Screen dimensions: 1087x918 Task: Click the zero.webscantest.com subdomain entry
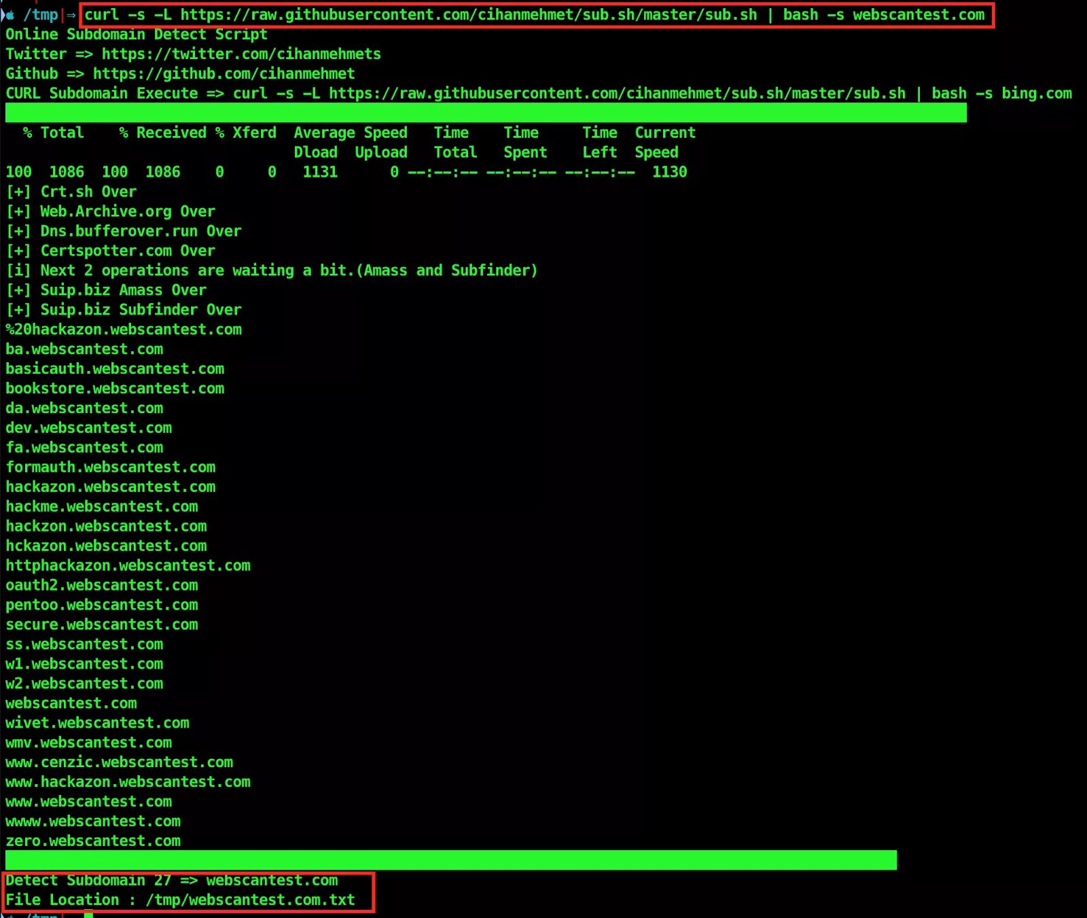point(93,841)
